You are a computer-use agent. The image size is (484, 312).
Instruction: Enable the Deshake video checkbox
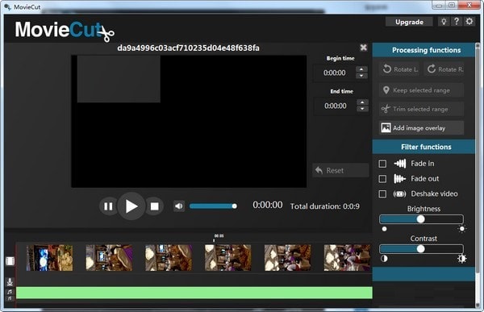382,193
